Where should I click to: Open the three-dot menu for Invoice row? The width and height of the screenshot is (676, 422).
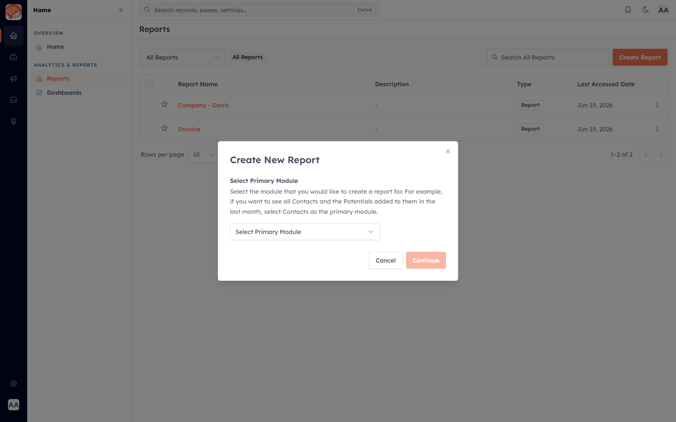[657, 129]
